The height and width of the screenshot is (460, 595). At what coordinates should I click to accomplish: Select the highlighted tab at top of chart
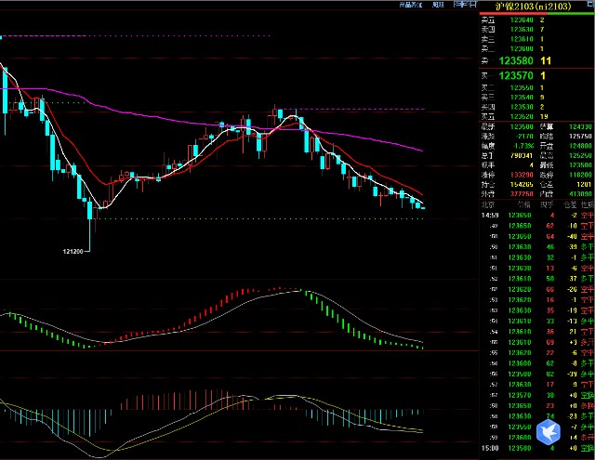click(464, 5)
